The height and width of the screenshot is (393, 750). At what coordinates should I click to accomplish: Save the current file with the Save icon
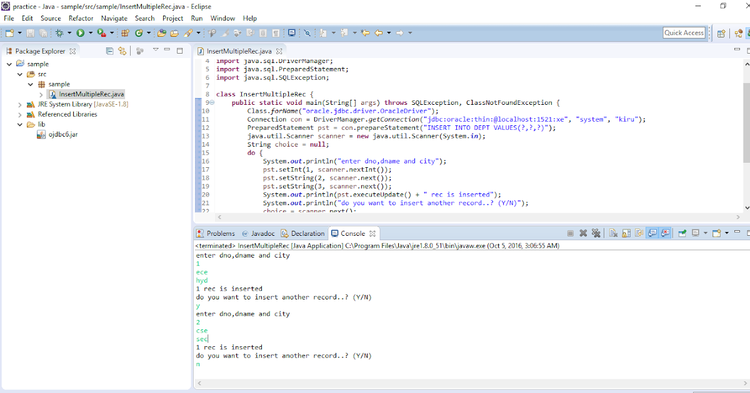(29, 32)
